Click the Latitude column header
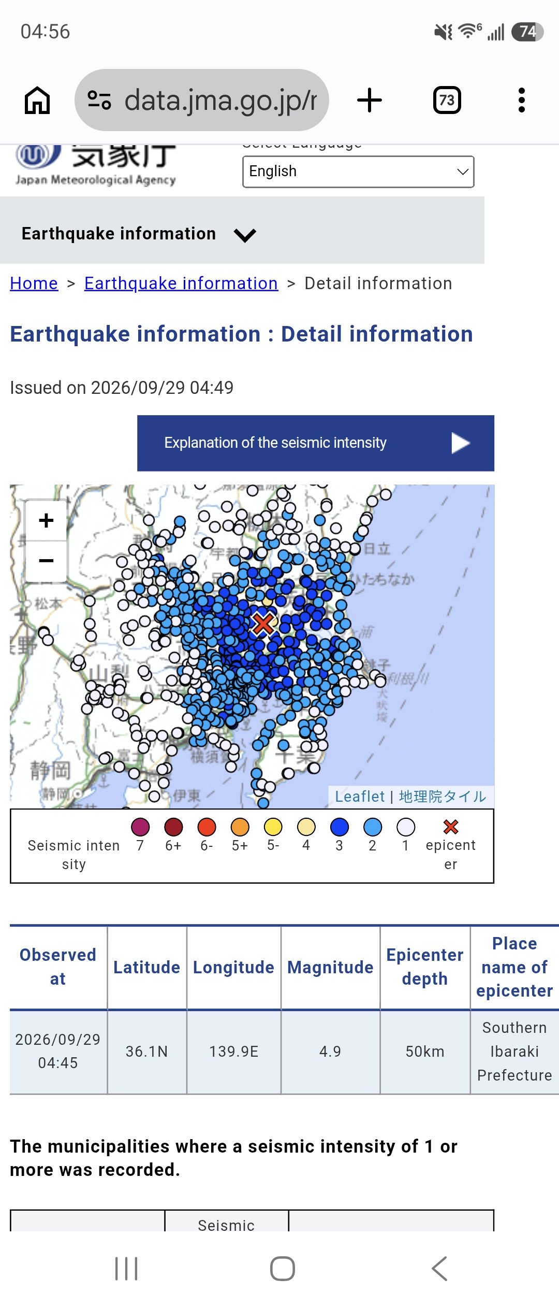The width and height of the screenshot is (559, 1306). coord(147,967)
